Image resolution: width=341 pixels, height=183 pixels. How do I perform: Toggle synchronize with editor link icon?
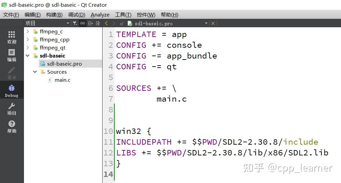coord(83,23)
